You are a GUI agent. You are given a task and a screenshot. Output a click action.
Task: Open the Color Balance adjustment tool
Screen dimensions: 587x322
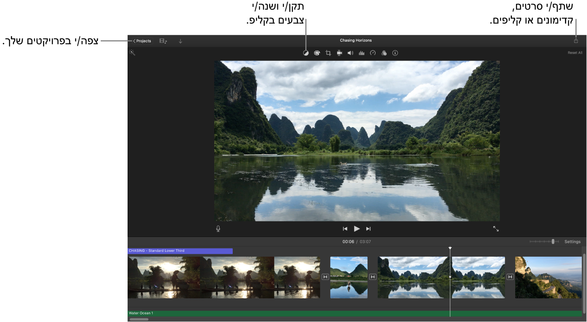pyautogui.click(x=306, y=53)
